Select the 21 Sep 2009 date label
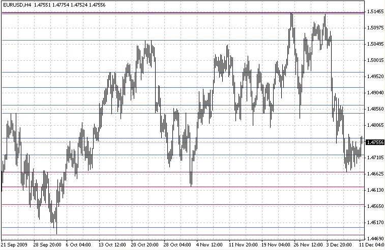This screenshot has width=385, height=250. coord(14,244)
